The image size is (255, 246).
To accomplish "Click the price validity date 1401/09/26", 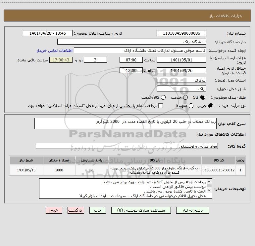I will [x=181, y=70].
